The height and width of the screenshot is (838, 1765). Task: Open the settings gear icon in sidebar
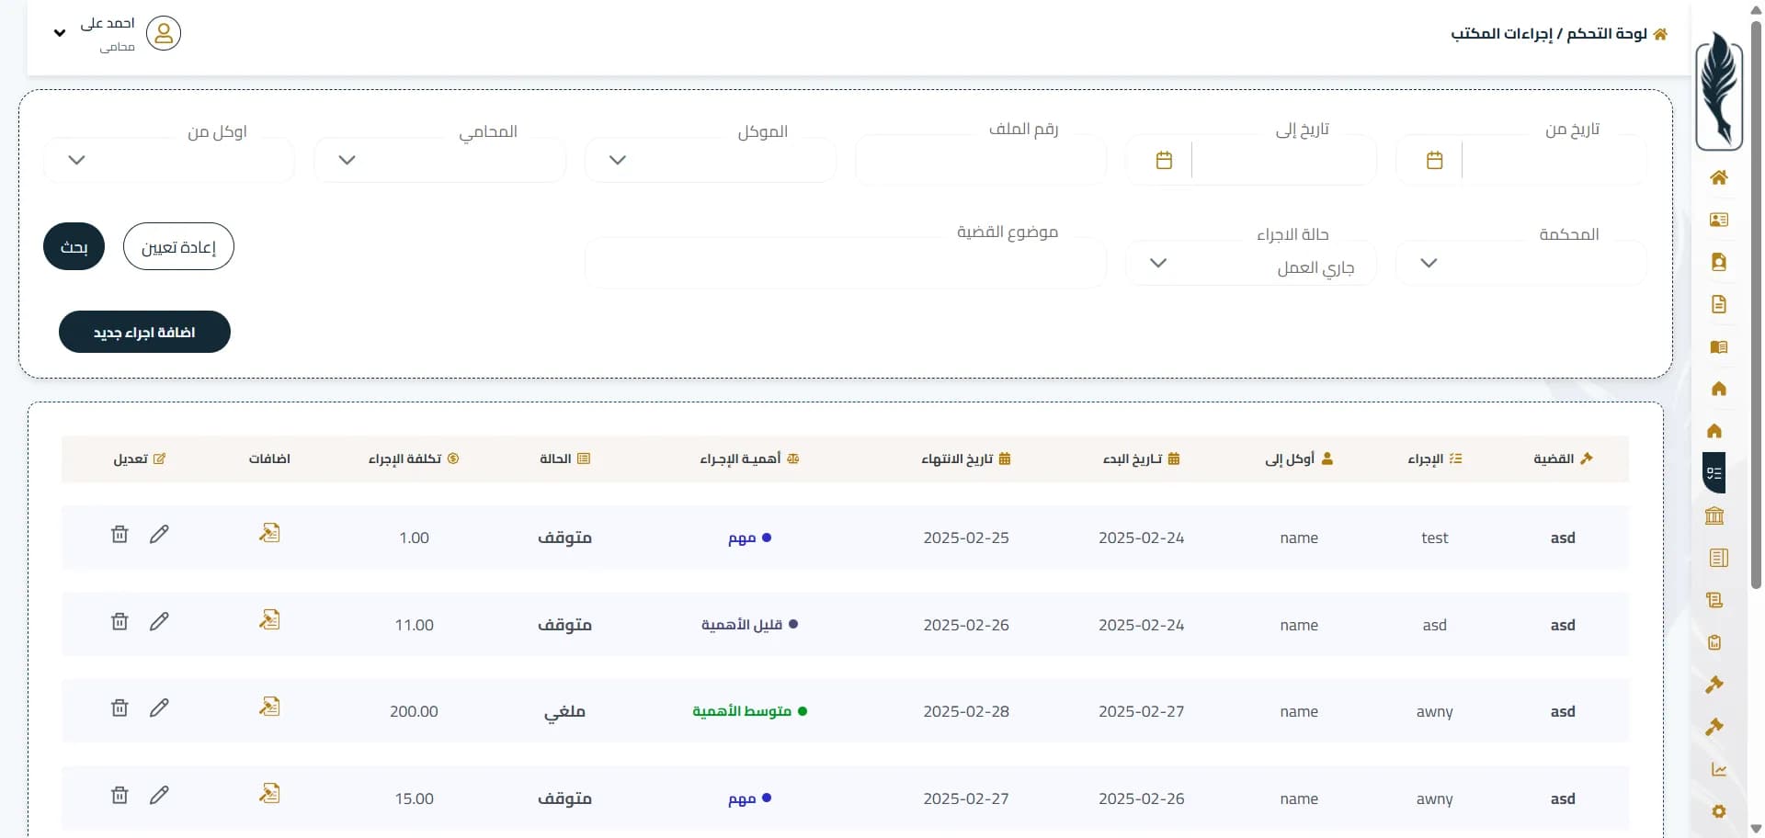pos(1718,811)
